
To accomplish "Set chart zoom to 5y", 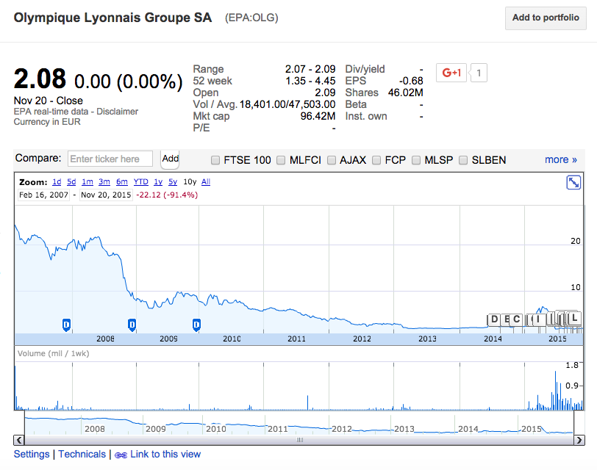I will pos(173,182).
